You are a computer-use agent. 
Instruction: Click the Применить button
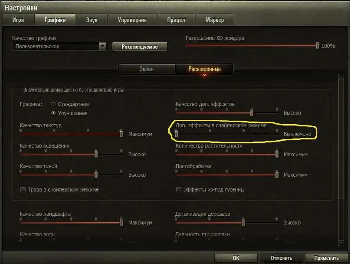326,258
